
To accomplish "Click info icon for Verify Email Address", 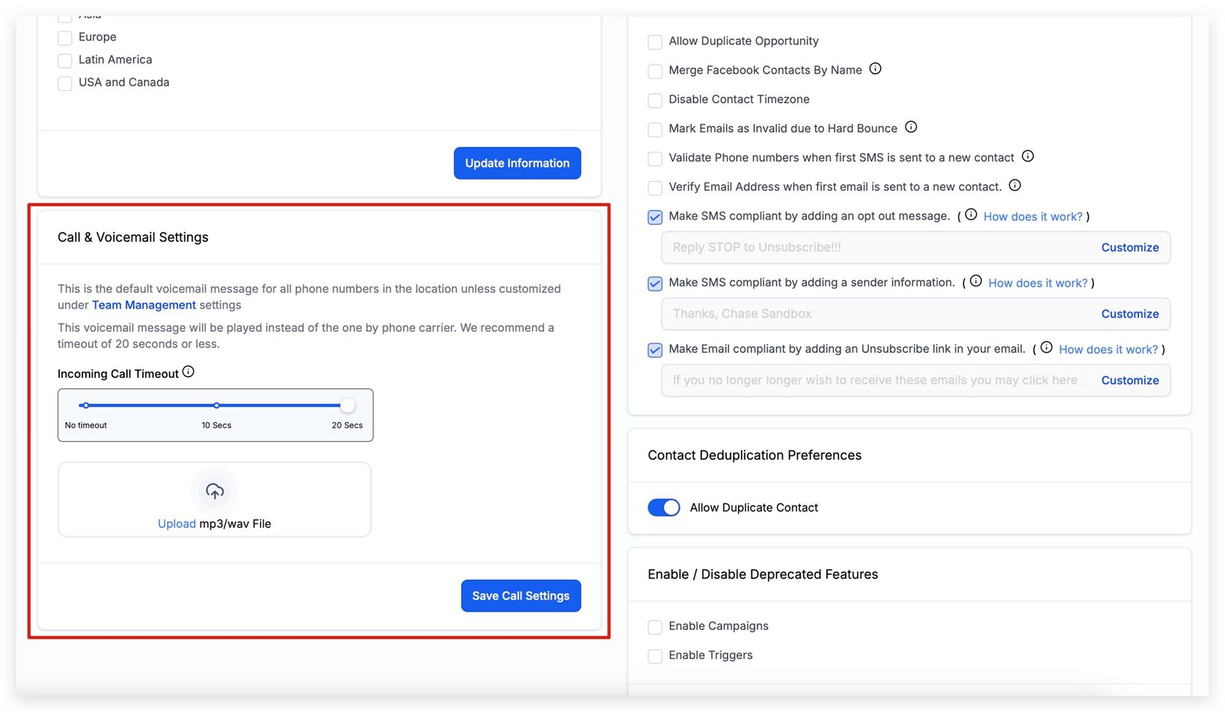I will click(x=1014, y=185).
